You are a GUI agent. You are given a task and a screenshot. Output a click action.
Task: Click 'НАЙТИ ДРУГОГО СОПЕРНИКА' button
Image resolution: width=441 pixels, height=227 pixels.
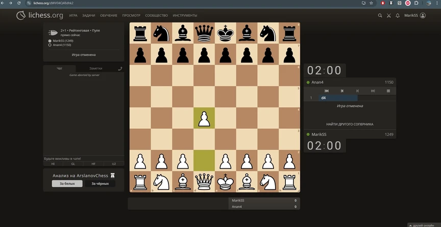[350, 124]
